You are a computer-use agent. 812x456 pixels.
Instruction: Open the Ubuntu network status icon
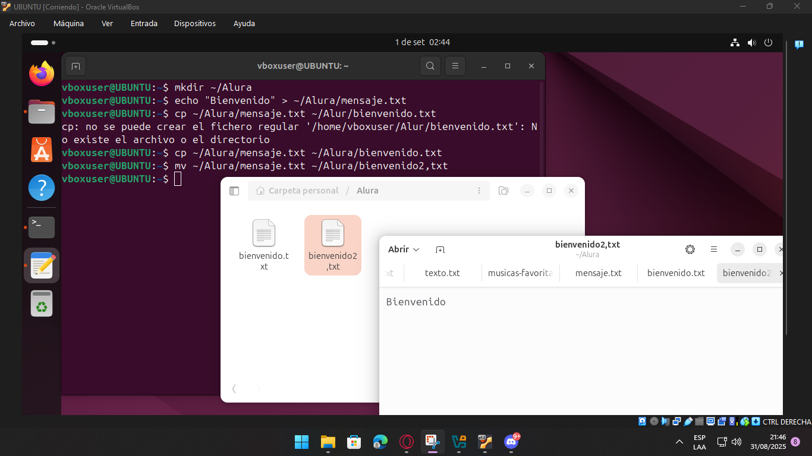(735, 42)
